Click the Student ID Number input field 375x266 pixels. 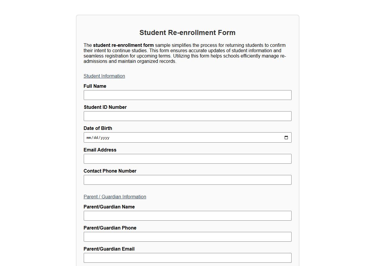(187, 116)
